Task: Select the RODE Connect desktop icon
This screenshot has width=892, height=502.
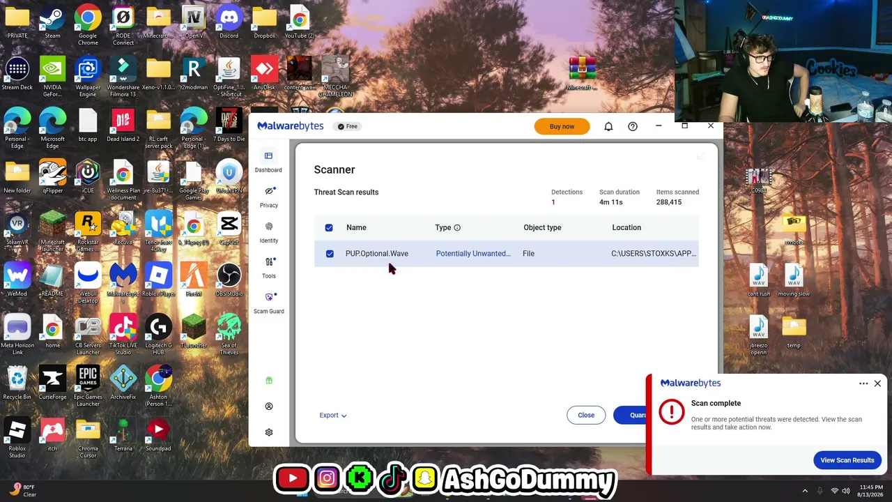Action: click(x=123, y=26)
